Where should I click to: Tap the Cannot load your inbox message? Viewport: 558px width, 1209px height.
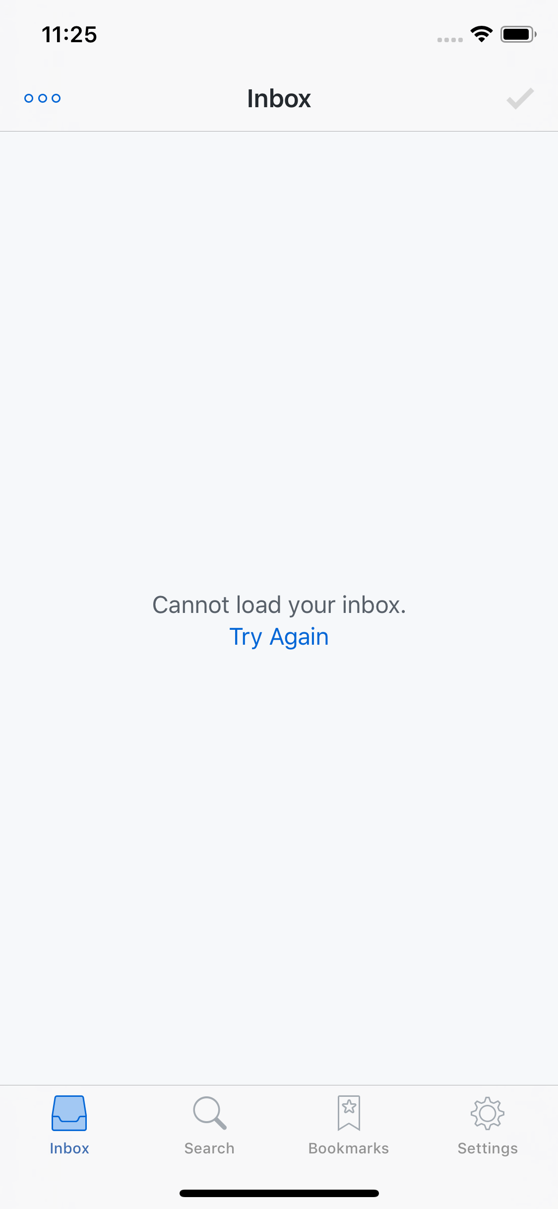279,605
